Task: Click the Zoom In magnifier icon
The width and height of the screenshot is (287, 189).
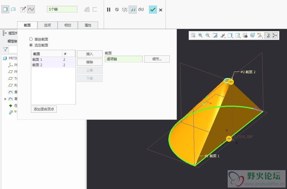Action: coord(200,35)
